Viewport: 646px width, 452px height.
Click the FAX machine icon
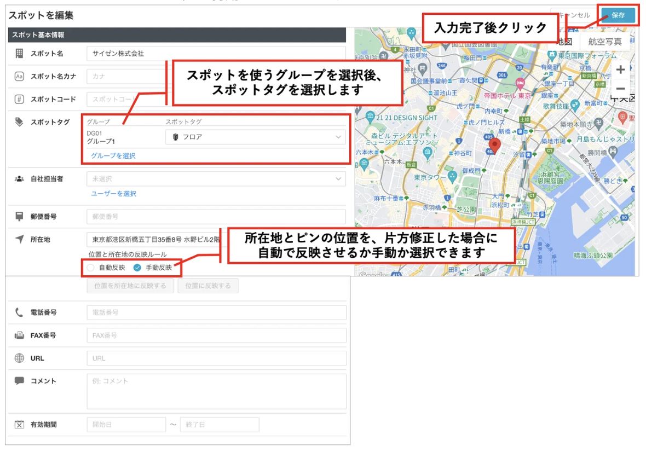coord(19,335)
